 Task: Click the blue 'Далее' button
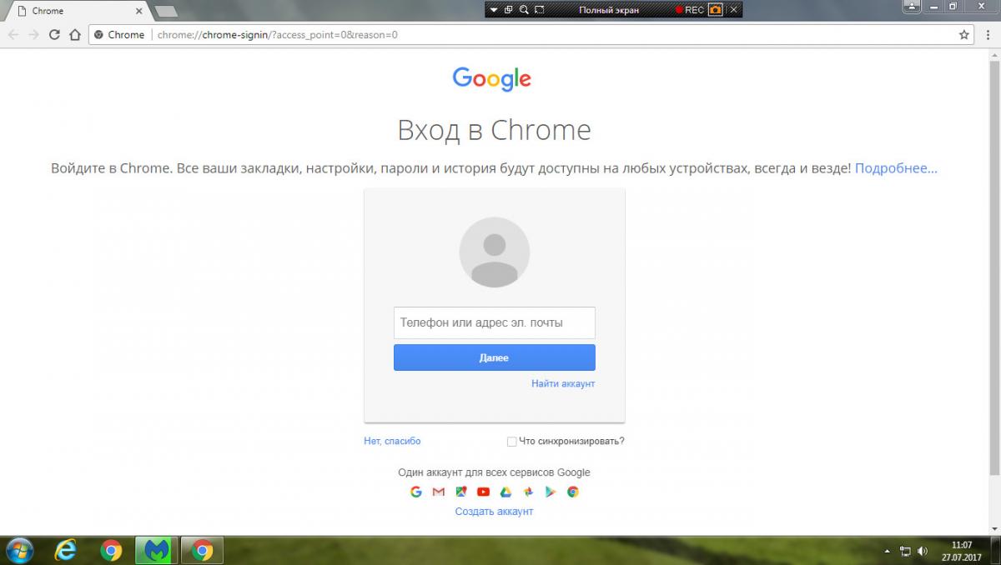click(495, 357)
